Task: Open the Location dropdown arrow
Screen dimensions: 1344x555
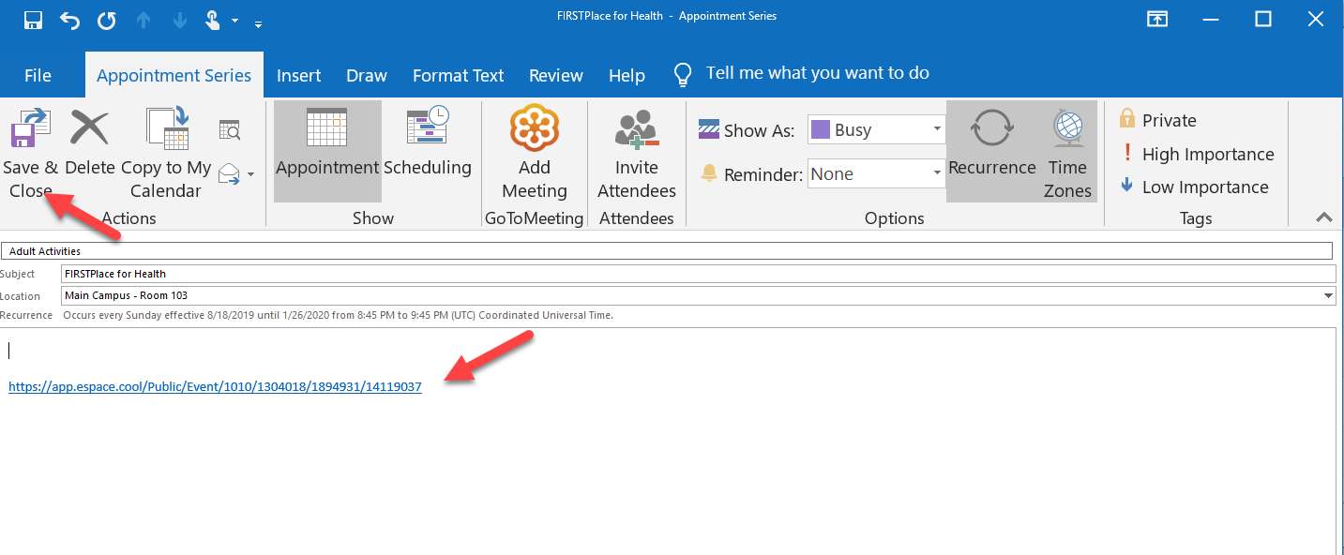Action: [1327, 295]
